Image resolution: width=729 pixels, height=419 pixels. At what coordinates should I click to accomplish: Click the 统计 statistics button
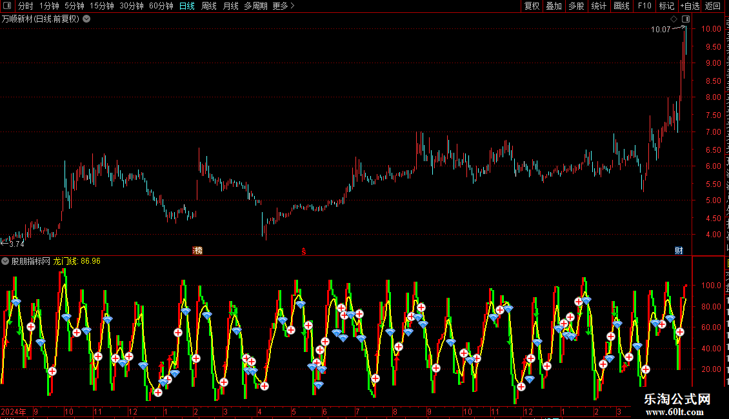(599, 6)
